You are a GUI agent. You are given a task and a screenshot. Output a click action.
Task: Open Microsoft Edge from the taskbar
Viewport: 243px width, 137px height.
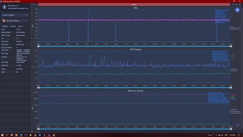coord(21,135)
